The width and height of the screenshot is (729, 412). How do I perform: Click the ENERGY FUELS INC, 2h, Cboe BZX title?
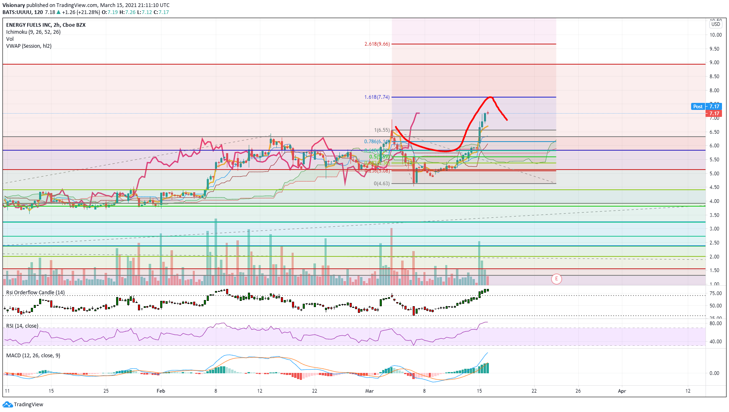click(x=46, y=25)
